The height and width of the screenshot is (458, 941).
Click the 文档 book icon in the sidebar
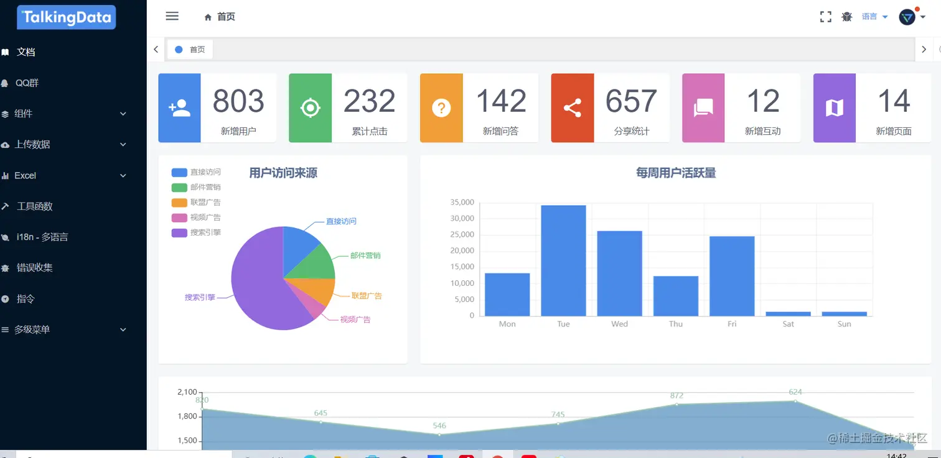(6, 53)
